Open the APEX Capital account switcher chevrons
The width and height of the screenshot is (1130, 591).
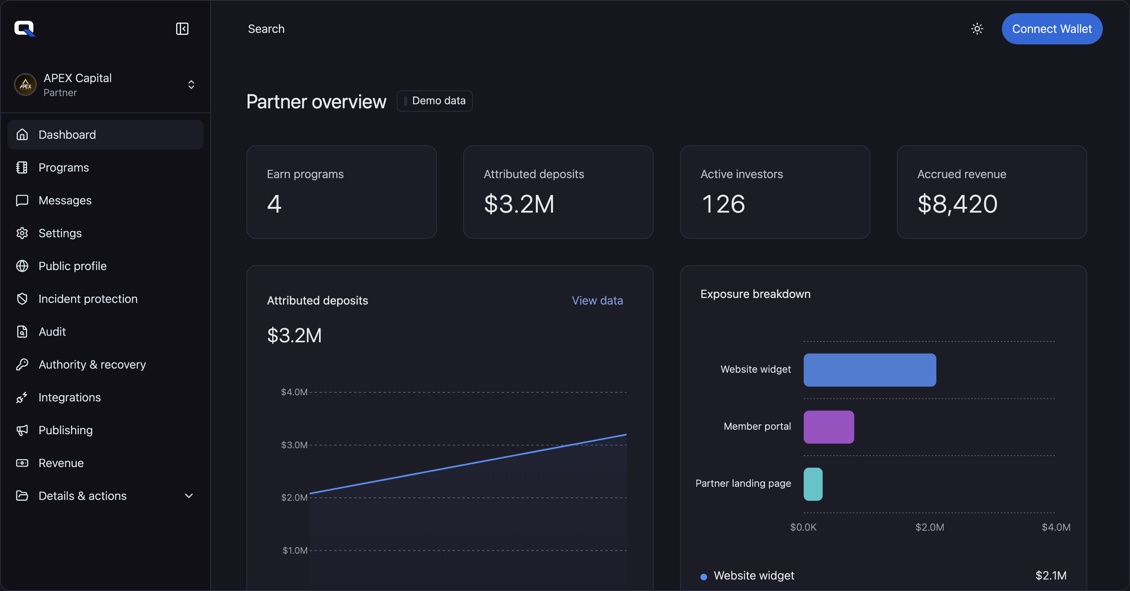point(191,85)
